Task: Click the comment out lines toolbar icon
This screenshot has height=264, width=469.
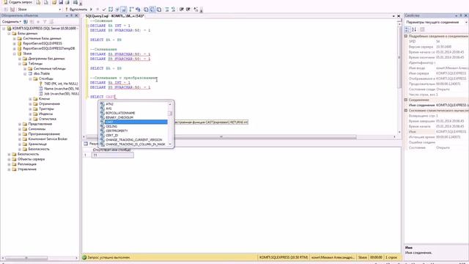Action: tap(167, 10)
